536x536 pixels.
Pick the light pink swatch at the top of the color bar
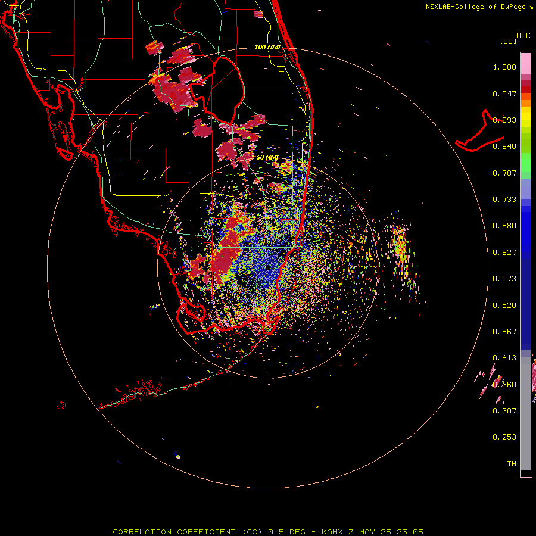click(526, 63)
